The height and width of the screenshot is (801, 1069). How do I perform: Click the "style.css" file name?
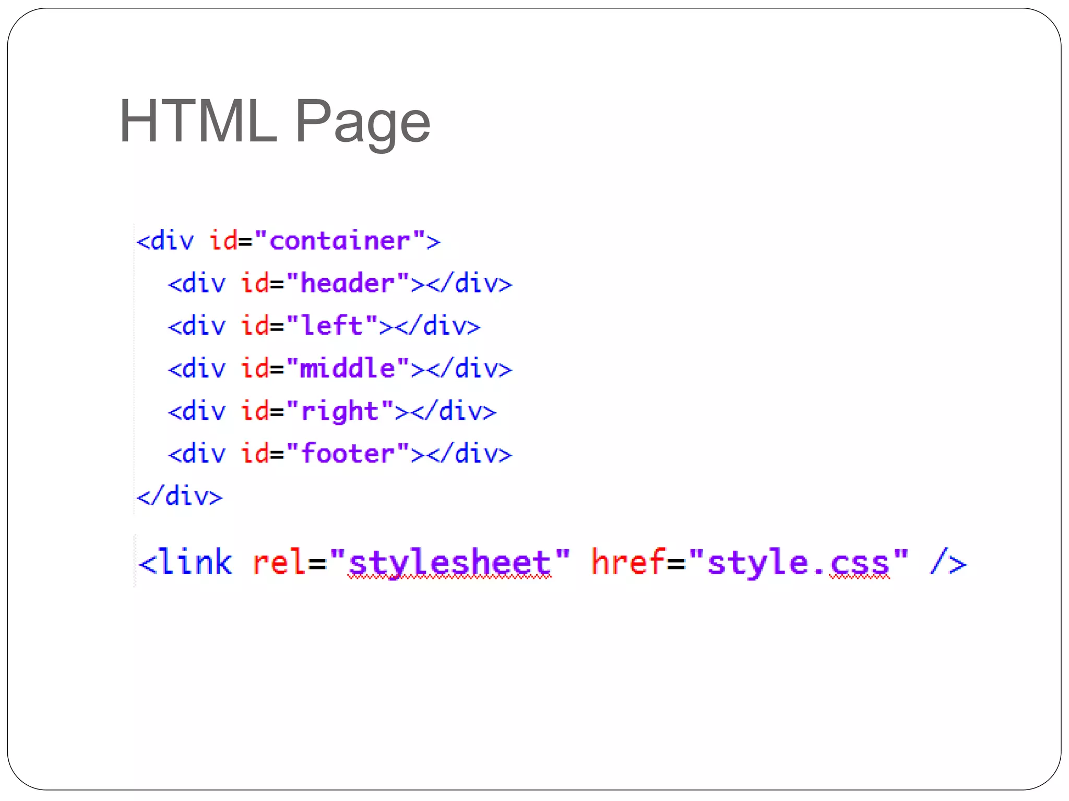pos(798,563)
